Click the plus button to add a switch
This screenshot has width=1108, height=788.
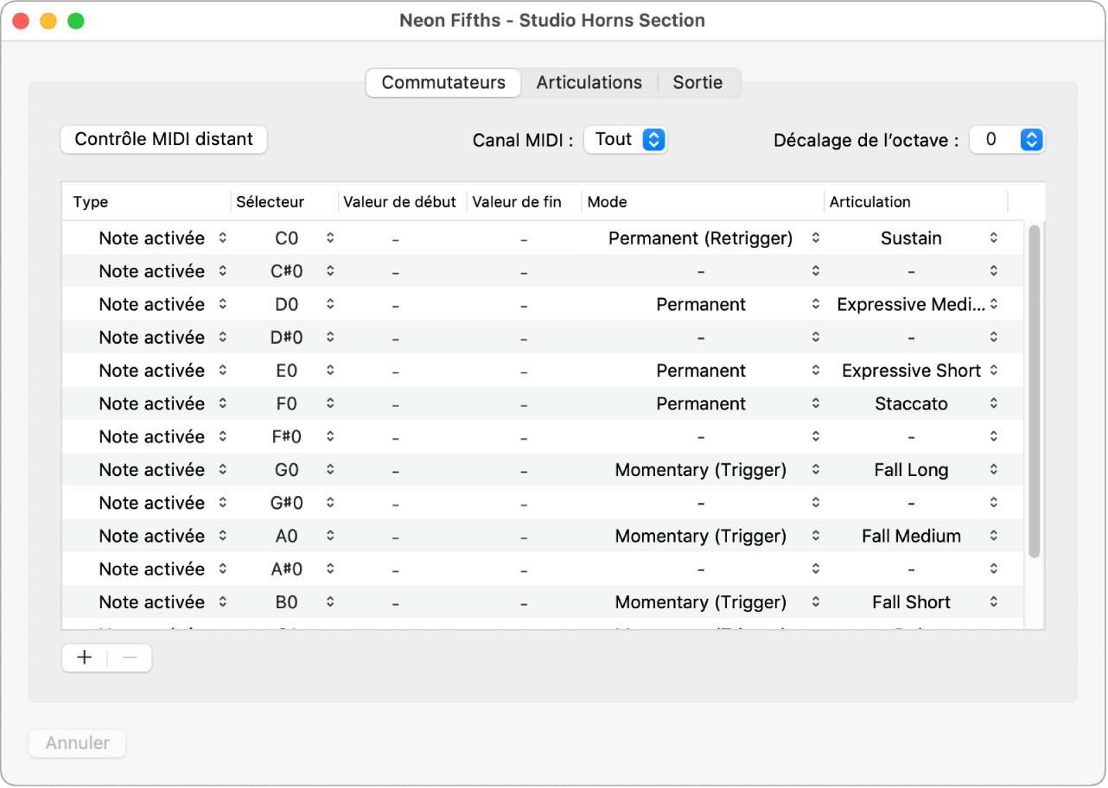click(x=85, y=658)
